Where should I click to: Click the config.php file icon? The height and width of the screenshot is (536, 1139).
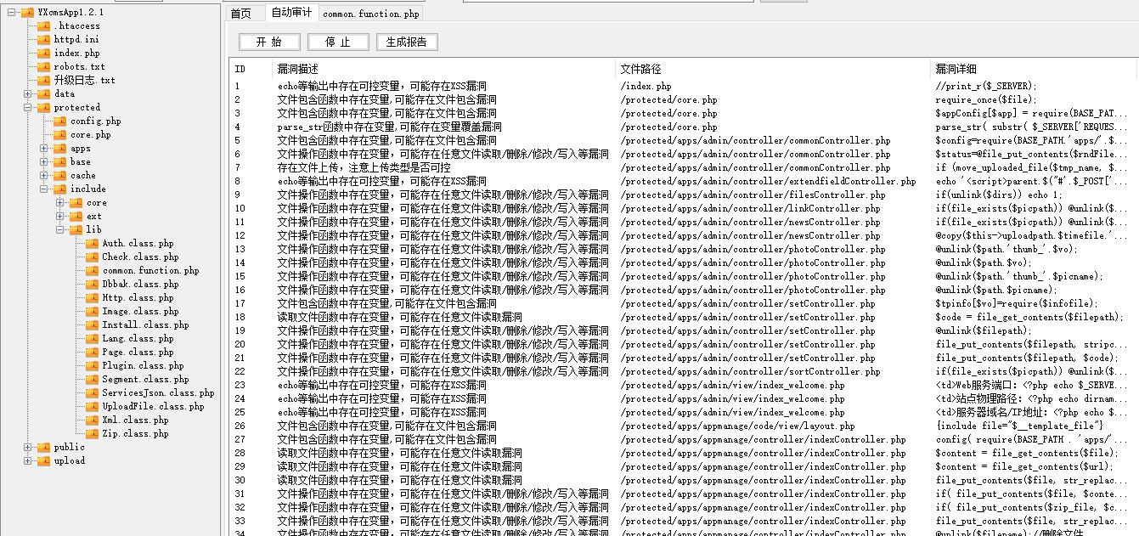[x=60, y=121]
